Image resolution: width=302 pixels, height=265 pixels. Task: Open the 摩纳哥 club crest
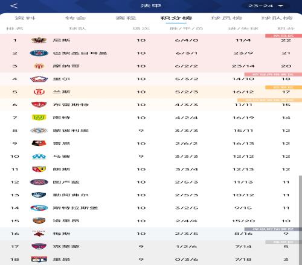[x=39, y=66]
